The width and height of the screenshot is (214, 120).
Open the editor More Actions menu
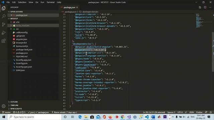(210, 7)
